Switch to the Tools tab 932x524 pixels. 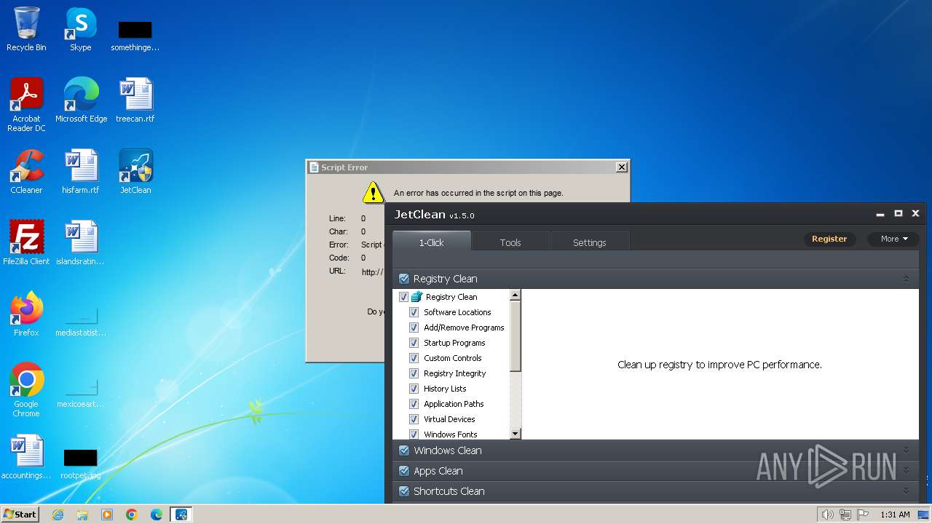[510, 242]
